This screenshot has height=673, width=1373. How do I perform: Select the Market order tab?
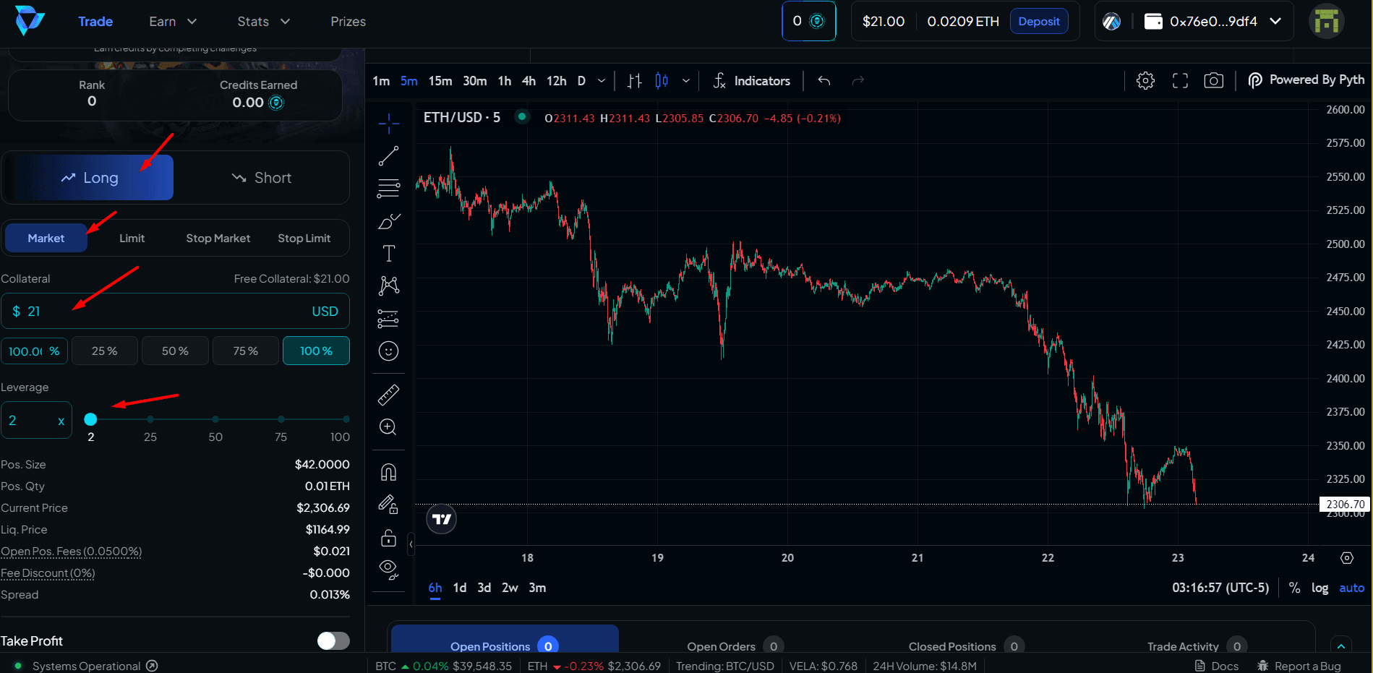[x=46, y=238]
